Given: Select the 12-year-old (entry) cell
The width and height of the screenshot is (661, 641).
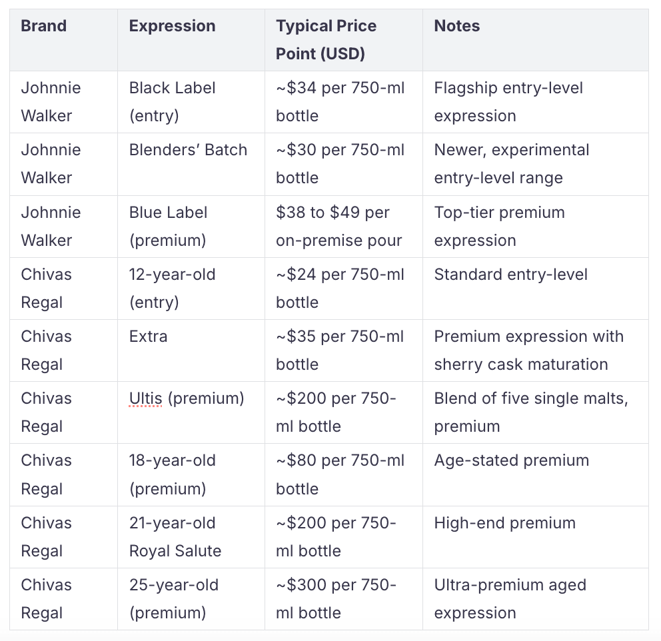Looking at the screenshot, I should [x=191, y=289].
